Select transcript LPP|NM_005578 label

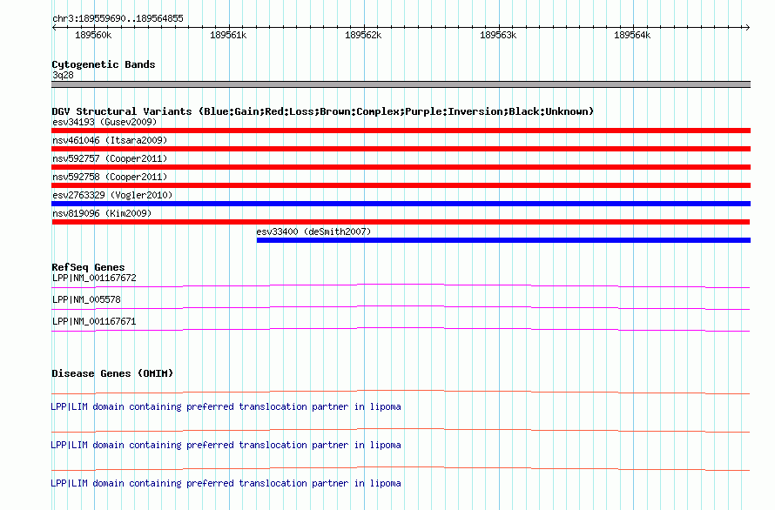pyautogui.click(x=86, y=299)
